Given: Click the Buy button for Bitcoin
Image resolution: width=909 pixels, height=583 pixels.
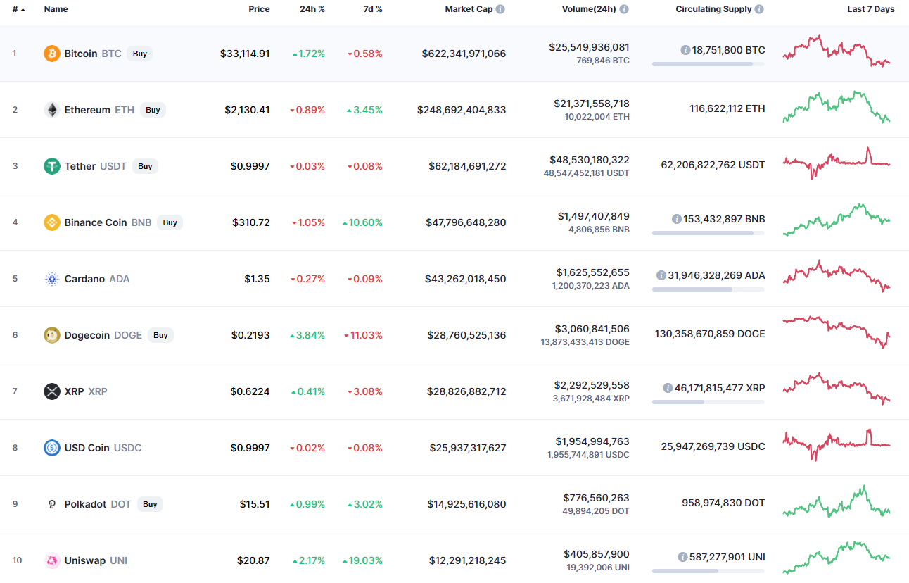Looking at the screenshot, I should (x=140, y=54).
